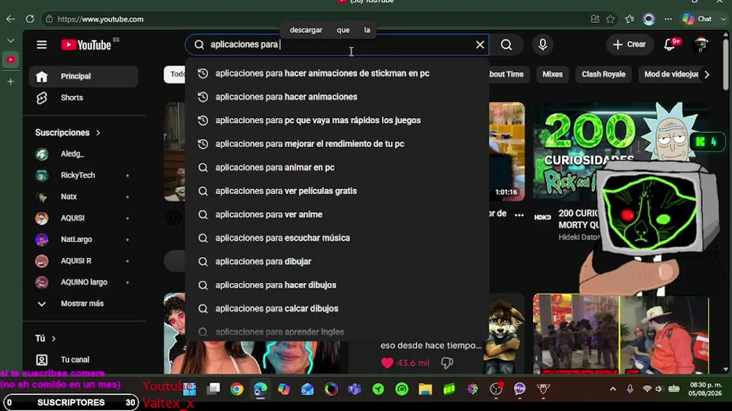Select the Clash Royale filter chip
Image resolution: width=732 pixels, height=411 pixels.
pyautogui.click(x=603, y=74)
